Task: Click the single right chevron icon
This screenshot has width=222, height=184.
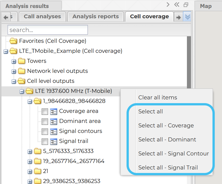Action: (x=168, y=5)
